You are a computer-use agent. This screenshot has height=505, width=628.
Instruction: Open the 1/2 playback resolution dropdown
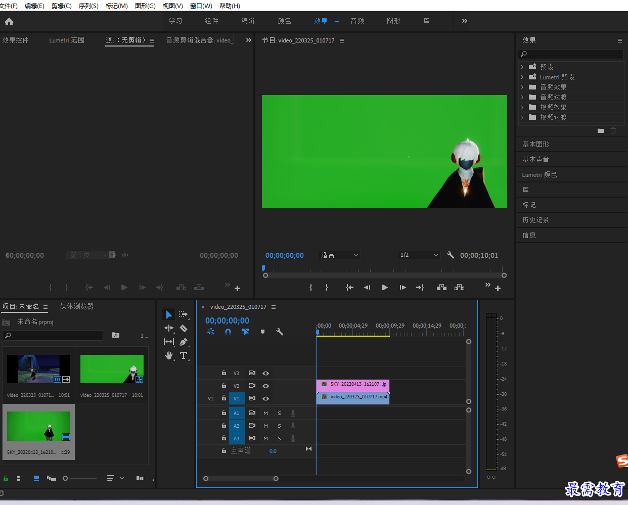[419, 255]
